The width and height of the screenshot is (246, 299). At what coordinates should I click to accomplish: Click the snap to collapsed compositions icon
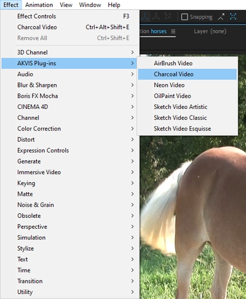point(233,17)
